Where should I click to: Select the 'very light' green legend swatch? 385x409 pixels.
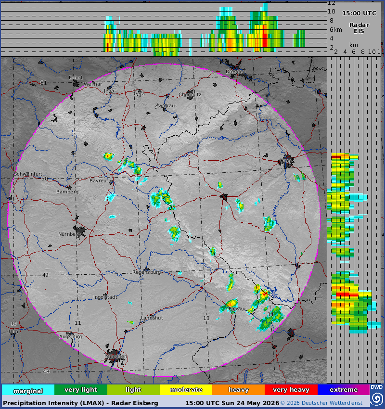[81, 390]
